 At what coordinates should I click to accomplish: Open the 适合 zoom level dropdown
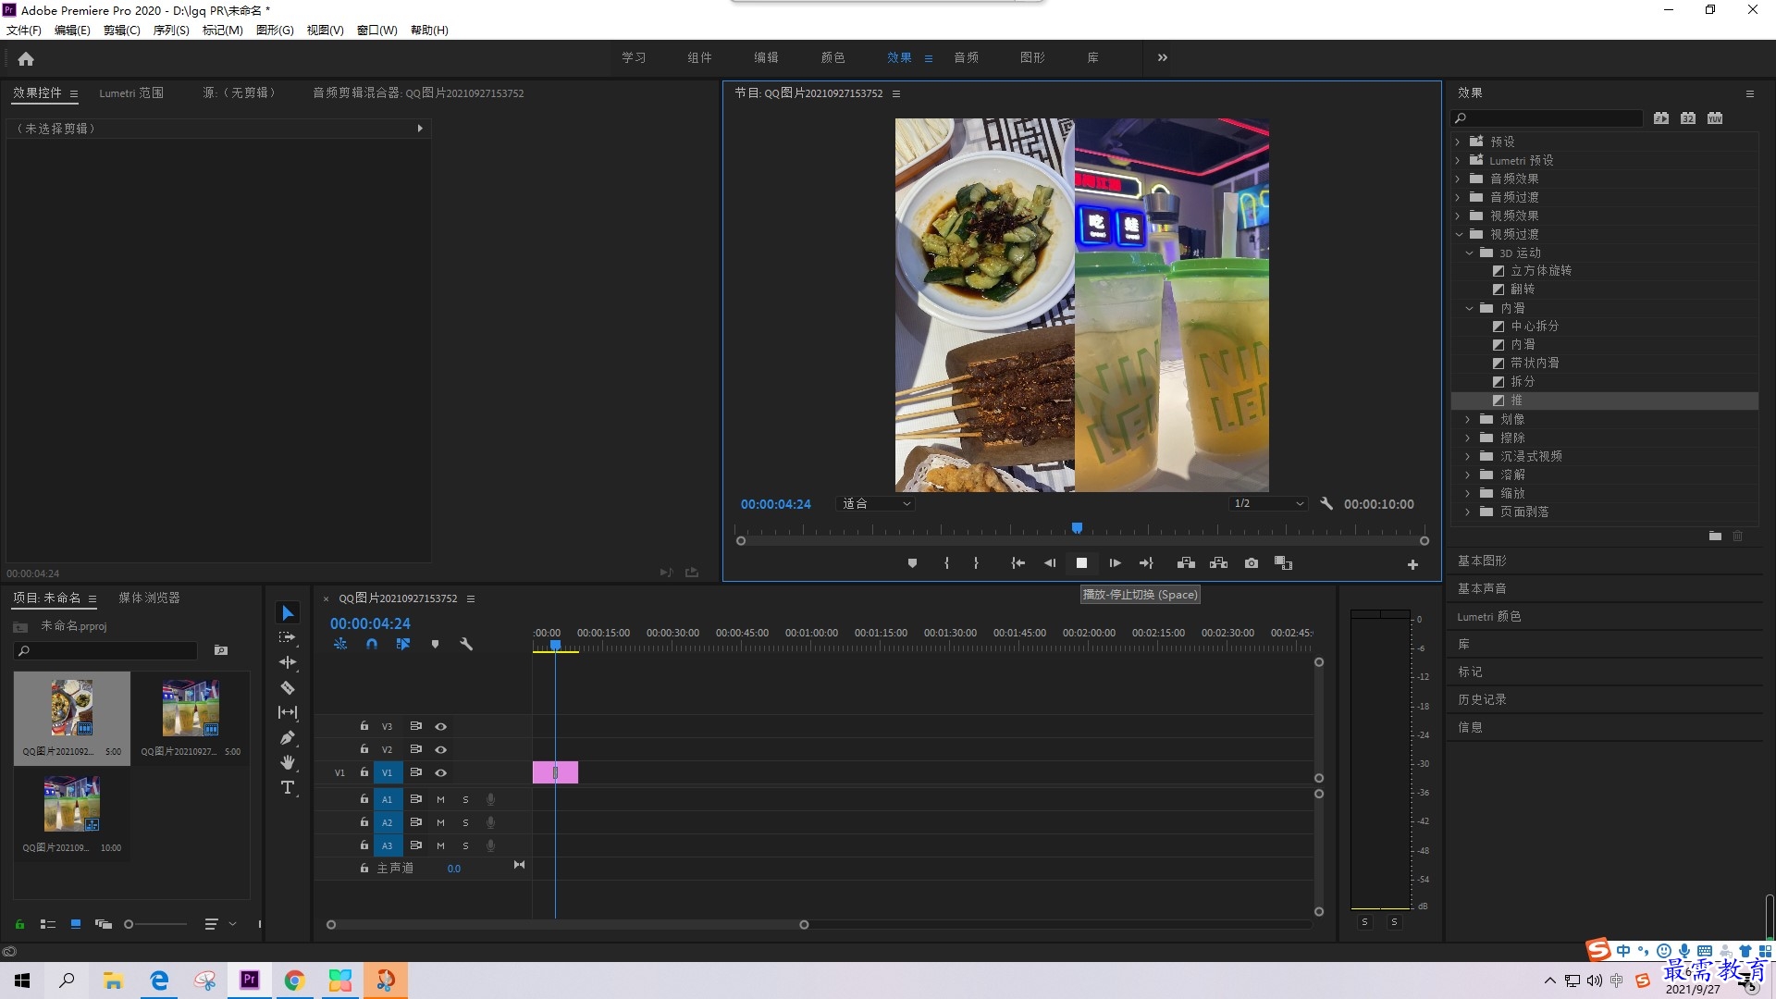point(875,504)
